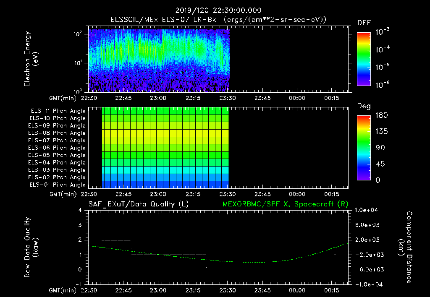Click the ELSSCIL/MEx ELS-07 LR-Bk title
Screen dimensions: 430x297
(x=163, y=20)
